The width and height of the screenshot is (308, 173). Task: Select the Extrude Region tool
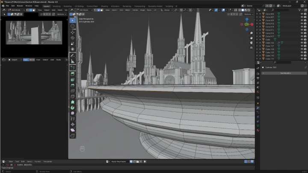pyautogui.click(x=72, y=74)
